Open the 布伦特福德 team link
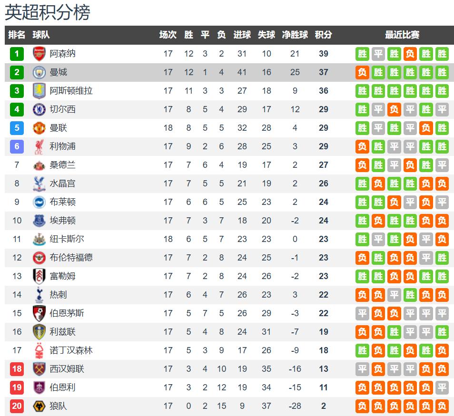The width and height of the screenshot is (454, 416). (71, 258)
